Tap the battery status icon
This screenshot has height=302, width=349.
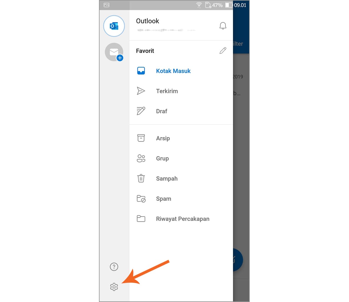229,5
